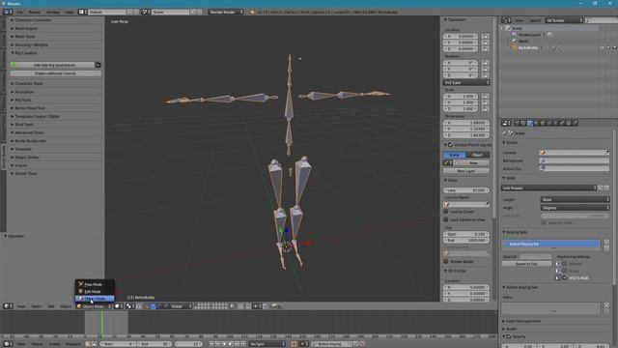Enable the Lock Camera to View checkbox
This screenshot has height=348, width=618.
click(446, 219)
